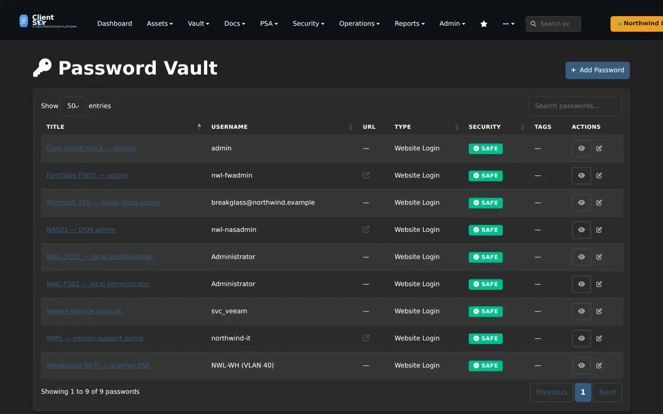Open WMS vendor portal external URL icon

pos(366,338)
